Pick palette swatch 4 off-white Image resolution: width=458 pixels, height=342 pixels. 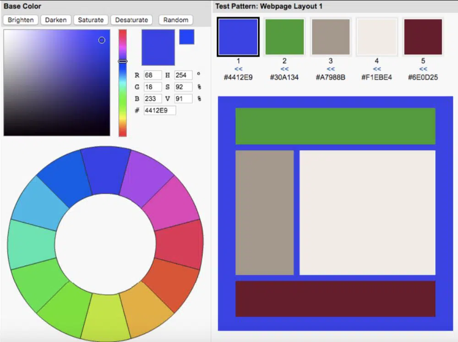pyautogui.click(x=376, y=37)
